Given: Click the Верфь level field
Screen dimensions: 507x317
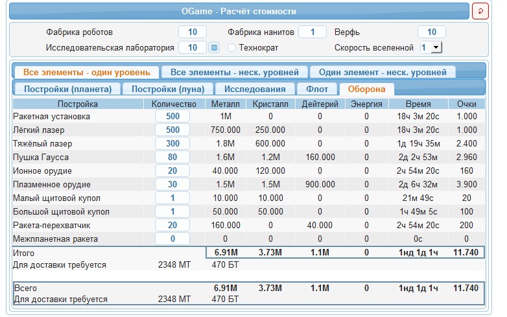Looking at the screenshot, I should click(432, 32).
